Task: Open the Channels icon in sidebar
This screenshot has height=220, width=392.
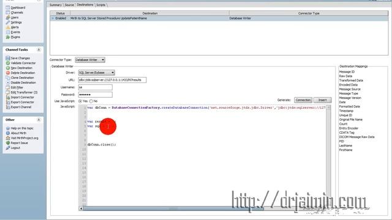Action: pyautogui.click(x=8, y=12)
